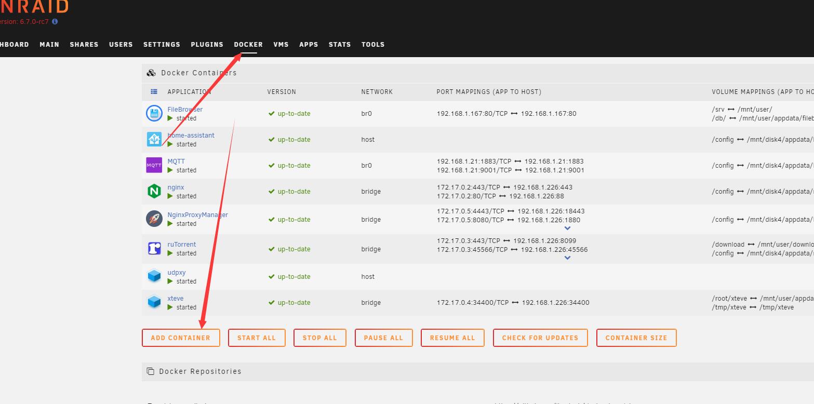The image size is (814, 404).
Task: Click the CHECK FOR UPDATES button
Action: [x=540, y=338]
